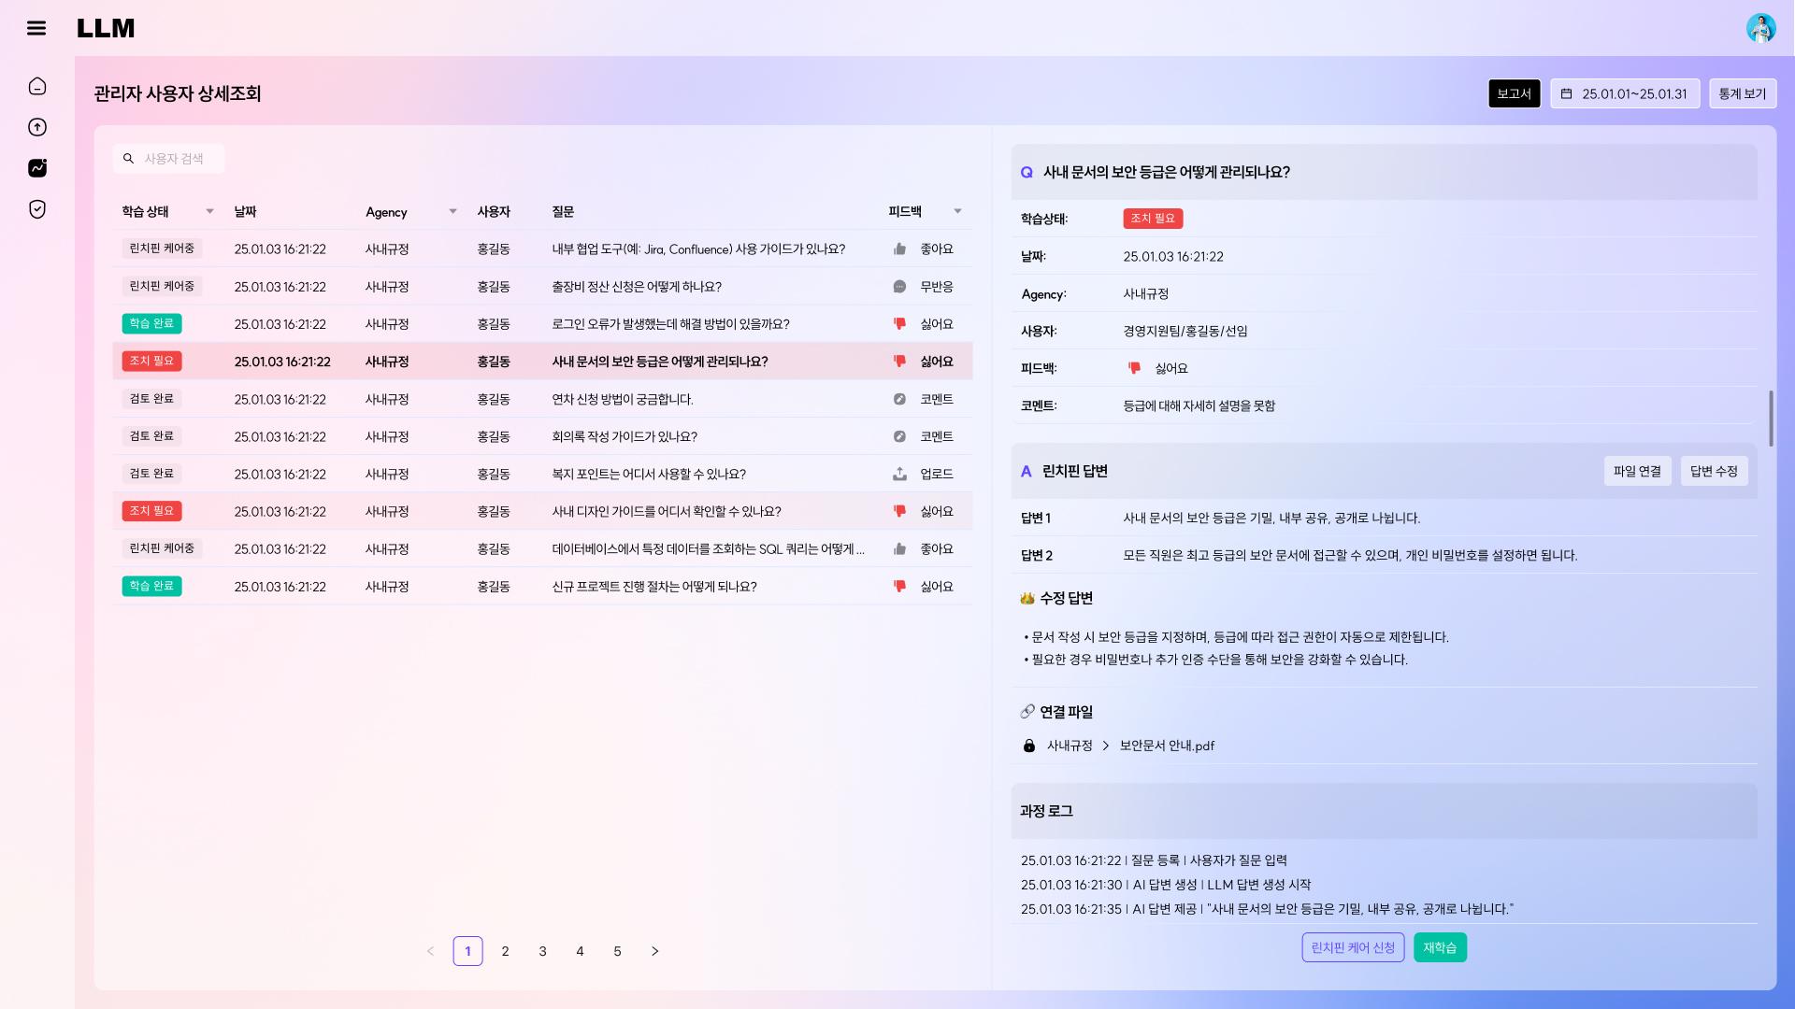Expand the 피드백 column filter dropdown

tap(957, 211)
